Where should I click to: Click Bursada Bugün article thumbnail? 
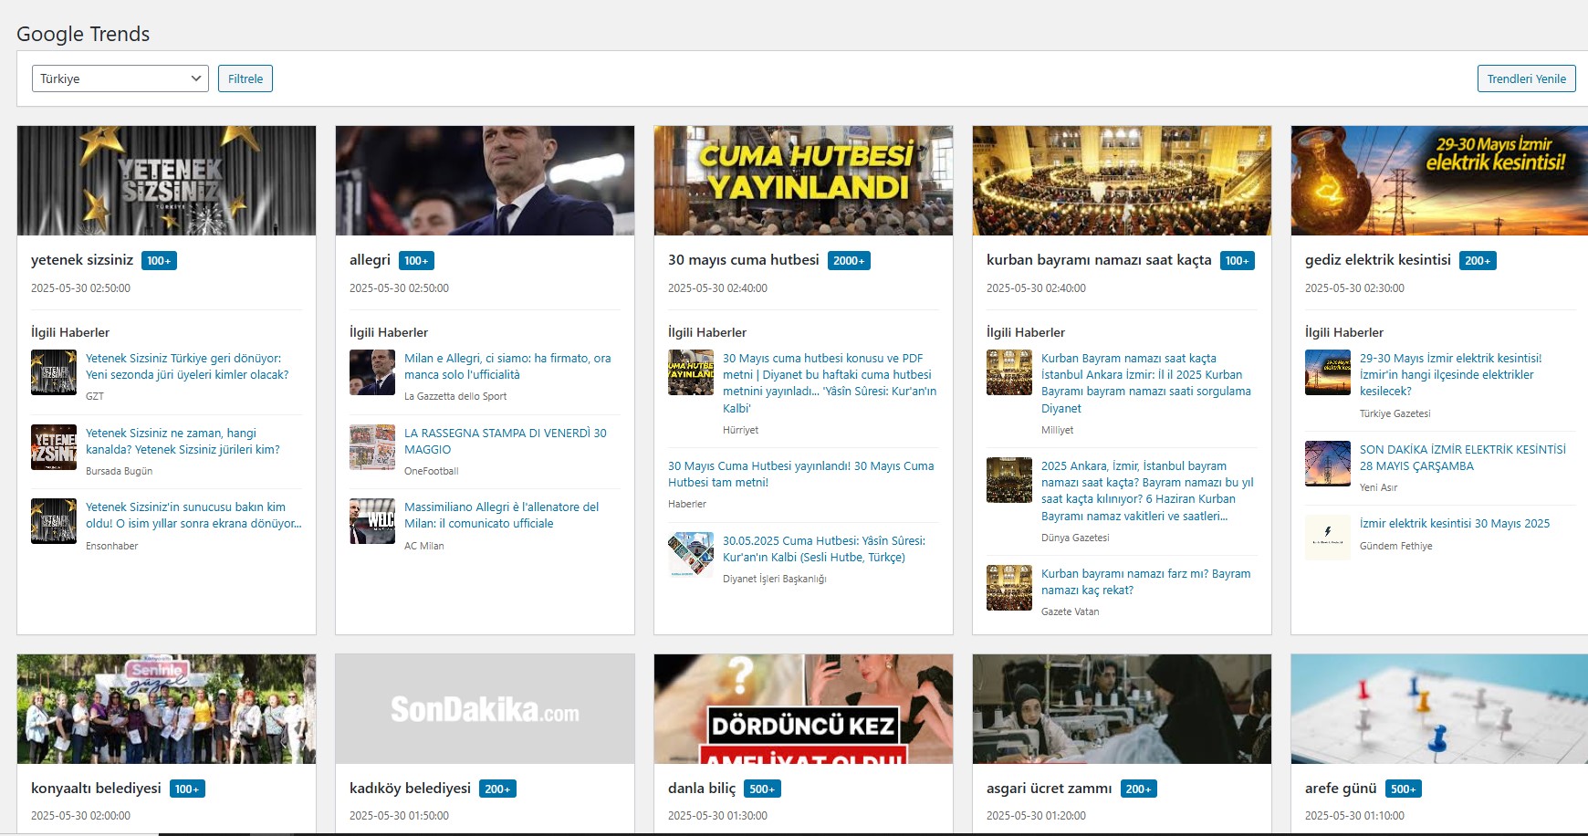[54, 447]
